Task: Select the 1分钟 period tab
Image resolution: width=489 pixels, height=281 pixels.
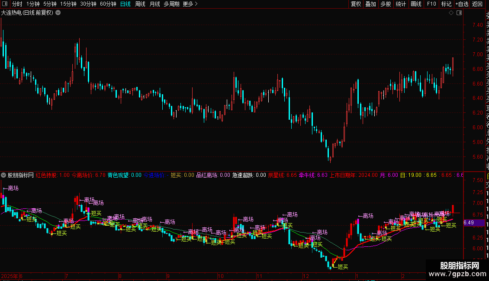Action: (33, 4)
